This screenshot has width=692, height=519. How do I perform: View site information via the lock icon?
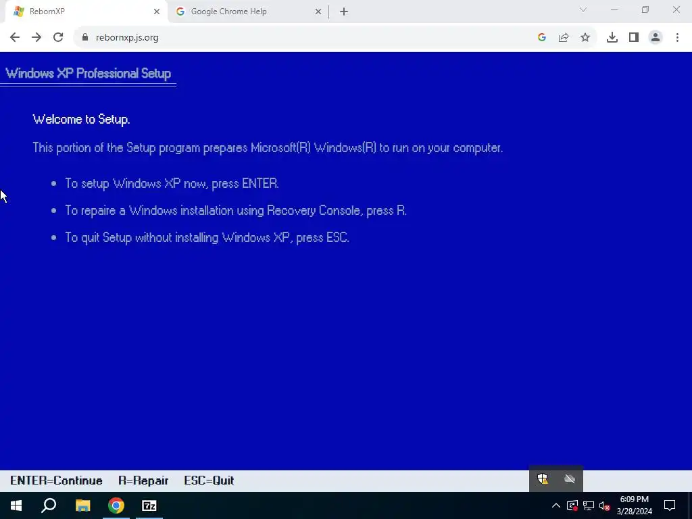point(85,38)
